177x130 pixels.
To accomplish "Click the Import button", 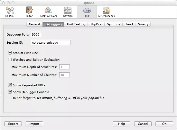I will [x=34, y=124].
